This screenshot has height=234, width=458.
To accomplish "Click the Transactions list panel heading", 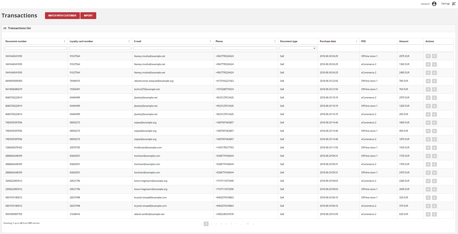I will coord(19,28).
